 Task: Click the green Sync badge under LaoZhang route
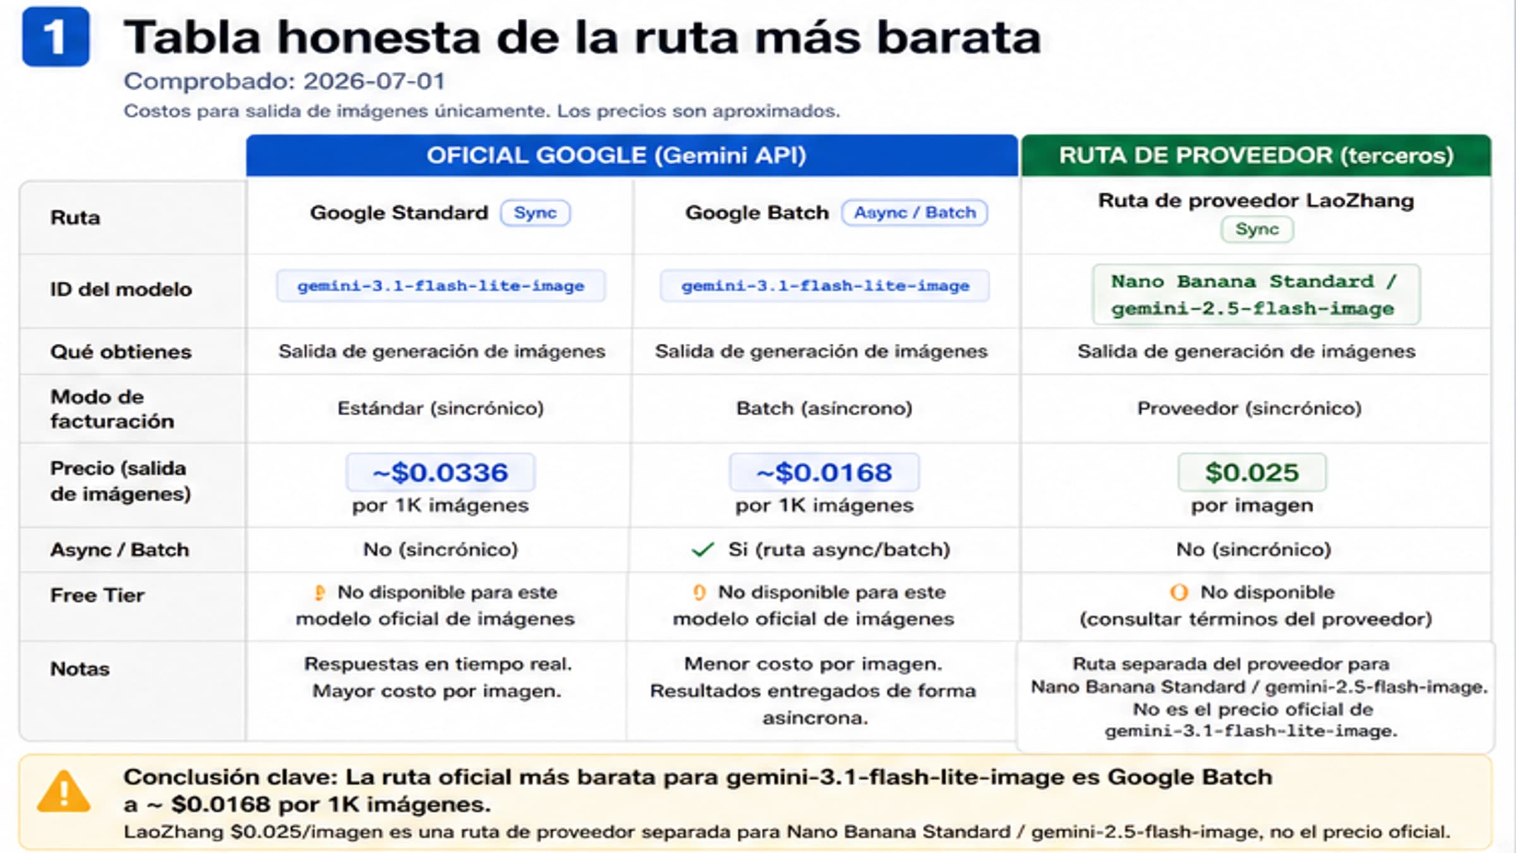point(1257,229)
